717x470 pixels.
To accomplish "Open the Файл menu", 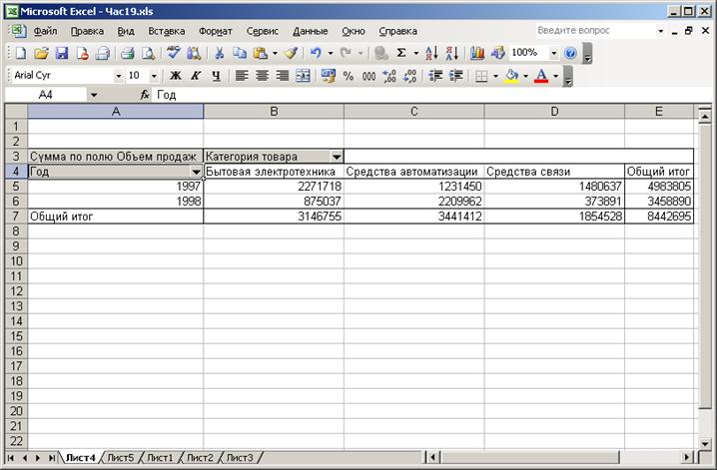I will coord(45,31).
